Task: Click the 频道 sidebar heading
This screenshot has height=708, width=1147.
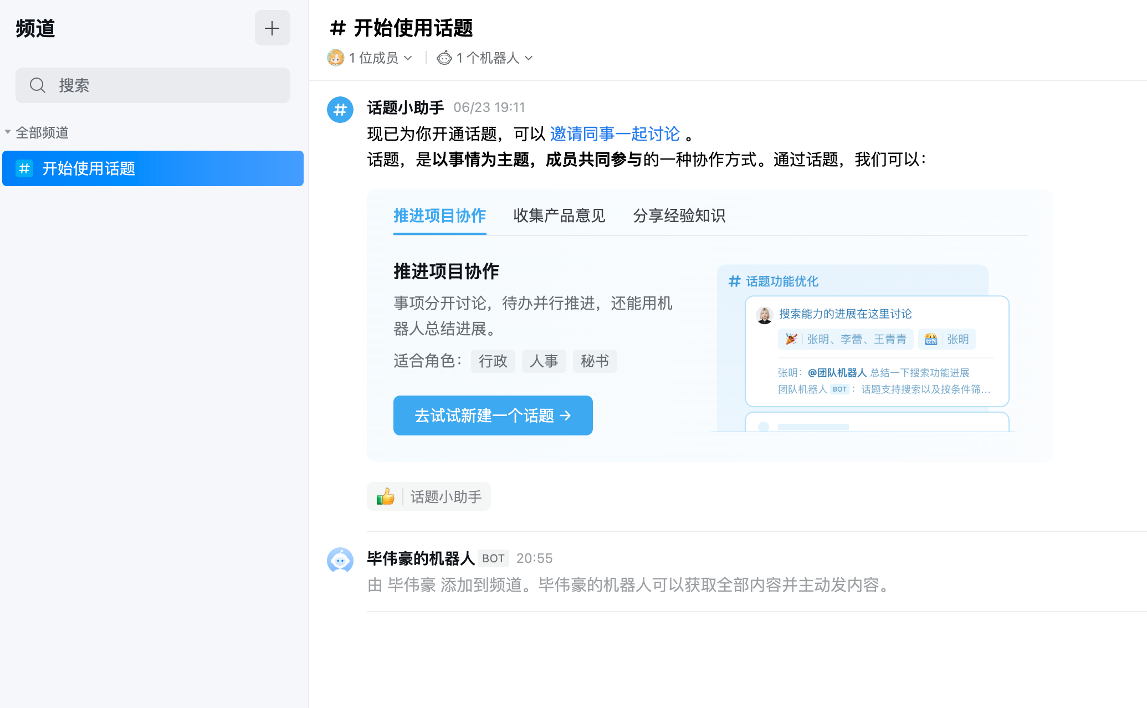Action: (x=35, y=28)
